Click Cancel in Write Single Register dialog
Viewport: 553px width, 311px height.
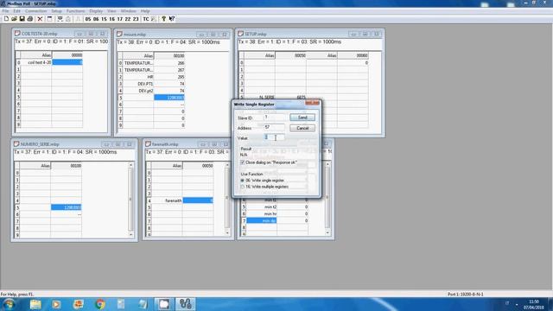[302, 128]
